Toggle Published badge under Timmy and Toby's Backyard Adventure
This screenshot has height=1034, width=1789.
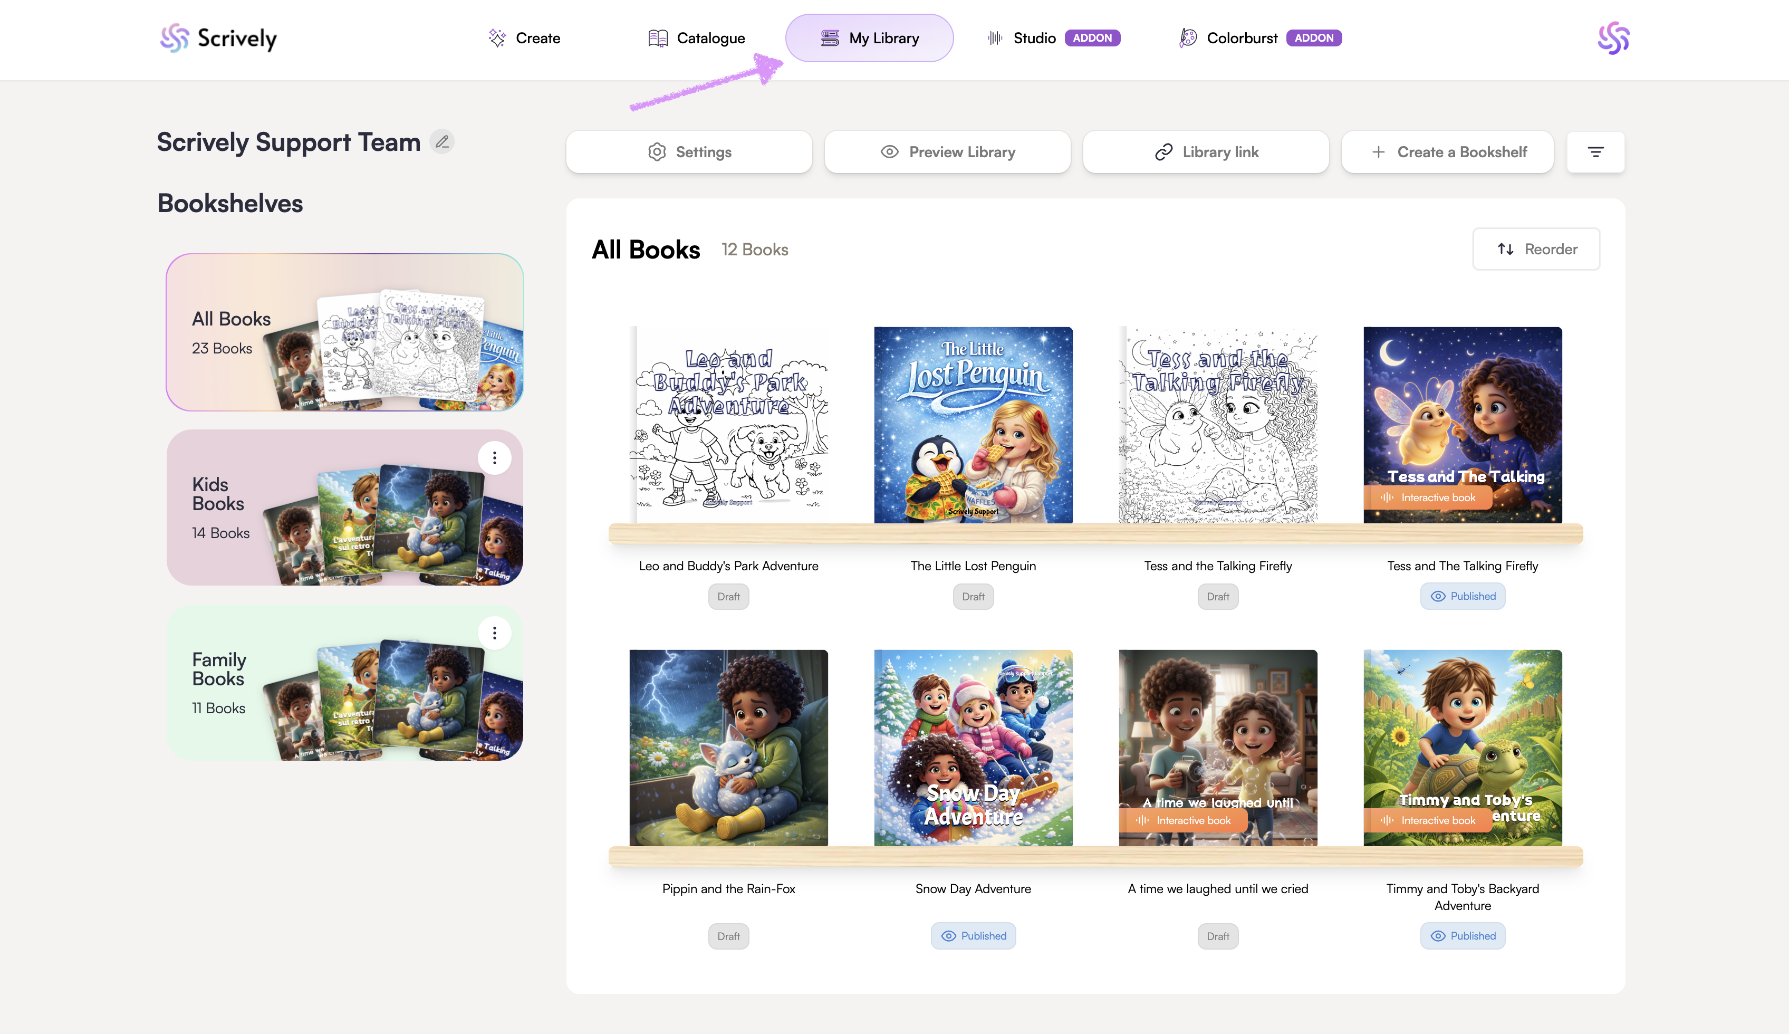[x=1463, y=936]
